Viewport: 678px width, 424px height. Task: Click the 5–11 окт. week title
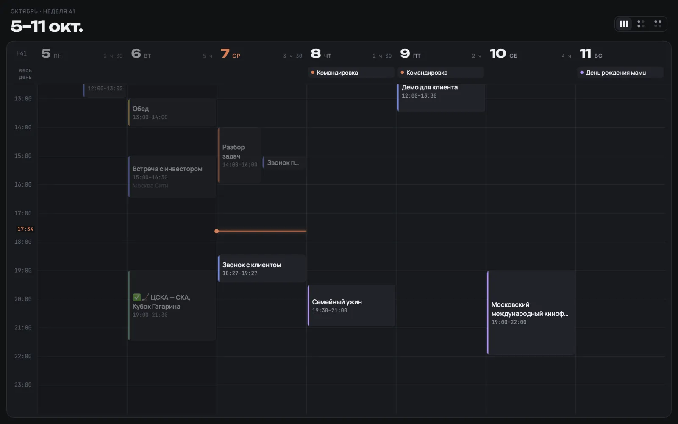[x=47, y=26]
